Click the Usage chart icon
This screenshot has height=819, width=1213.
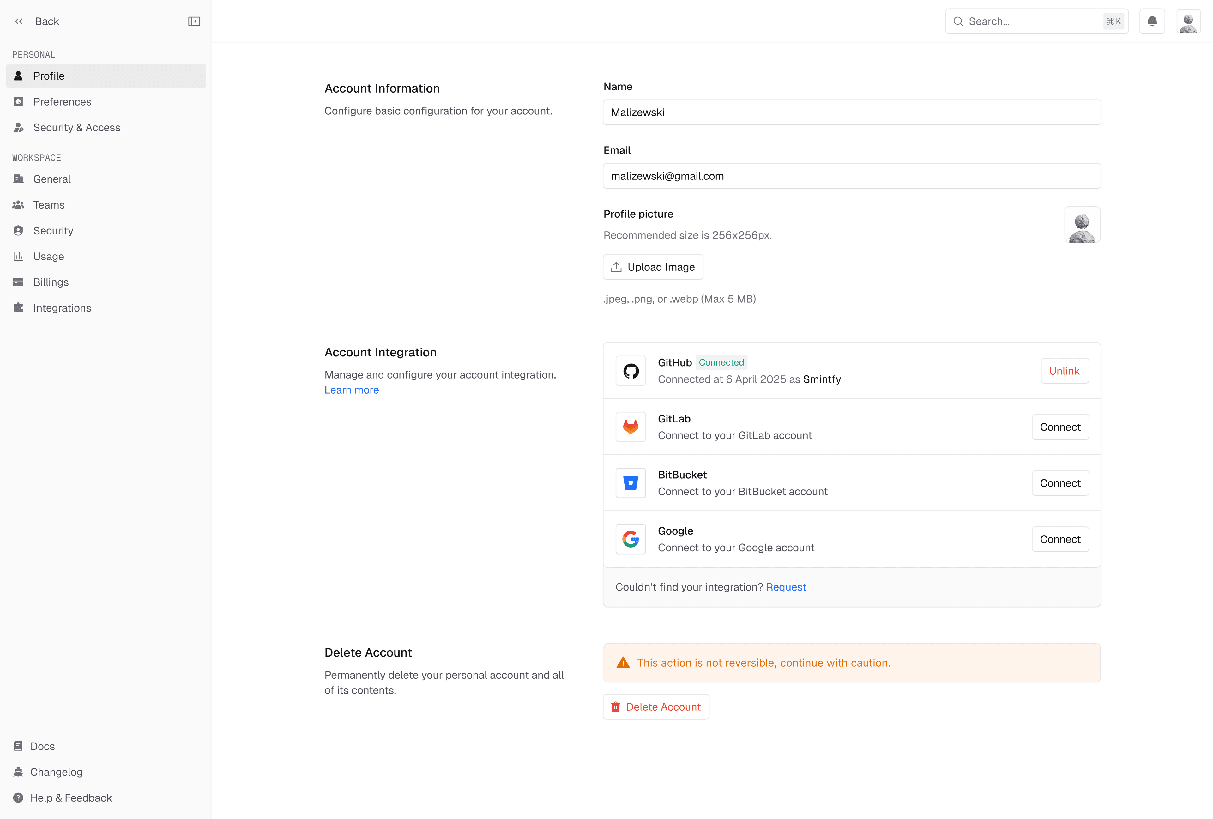[18, 256]
